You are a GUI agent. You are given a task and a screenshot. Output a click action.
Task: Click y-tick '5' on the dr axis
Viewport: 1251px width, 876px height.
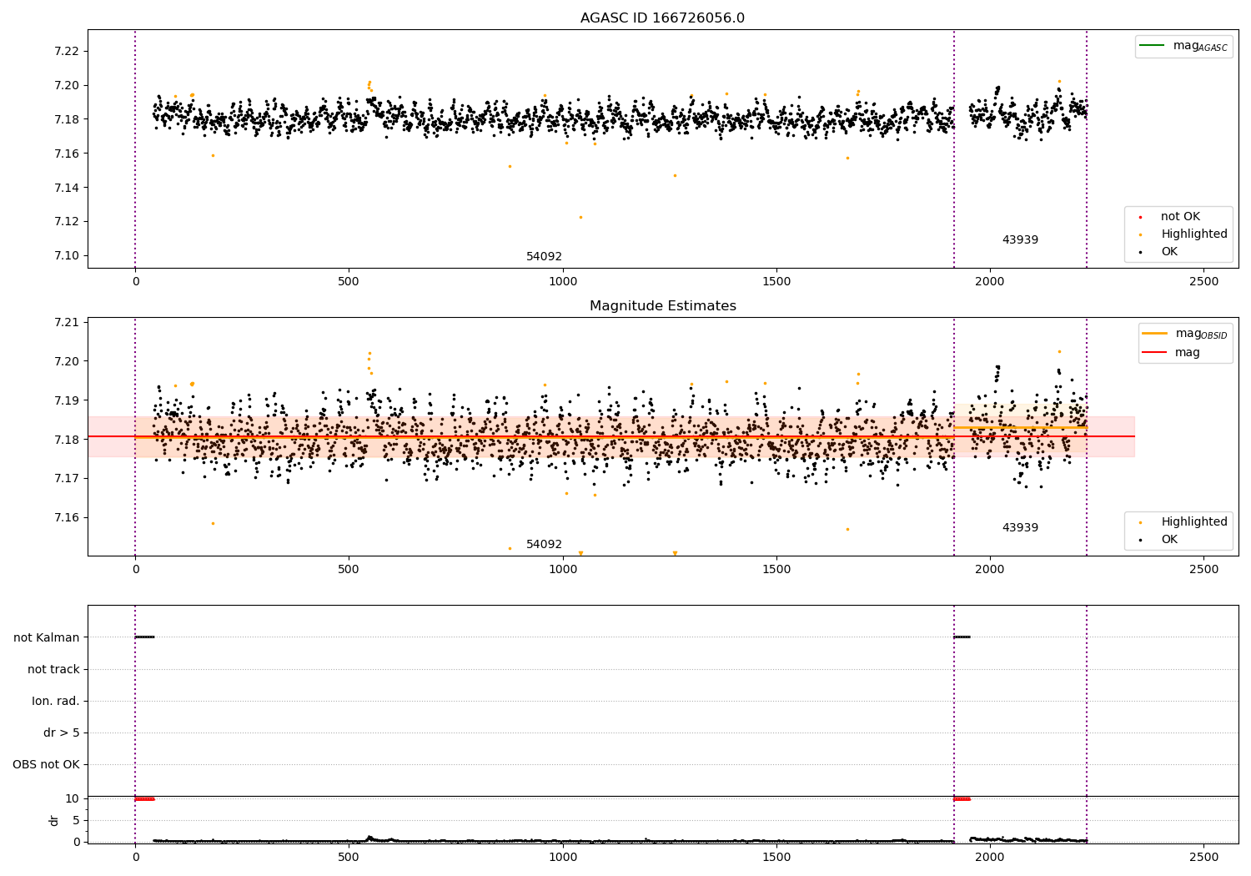coord(76,821)
